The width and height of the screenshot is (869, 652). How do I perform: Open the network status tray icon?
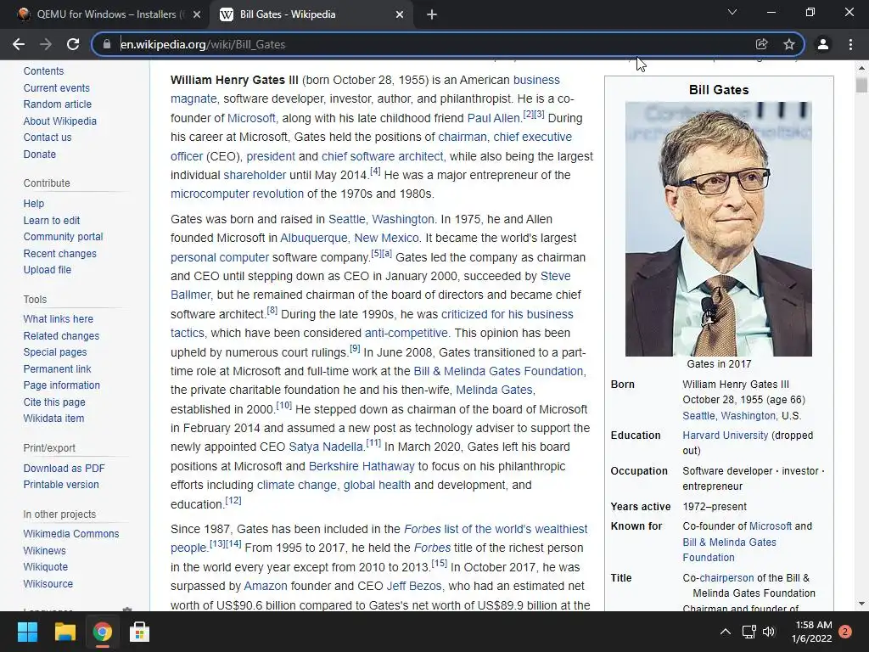(x=748, y=632)
